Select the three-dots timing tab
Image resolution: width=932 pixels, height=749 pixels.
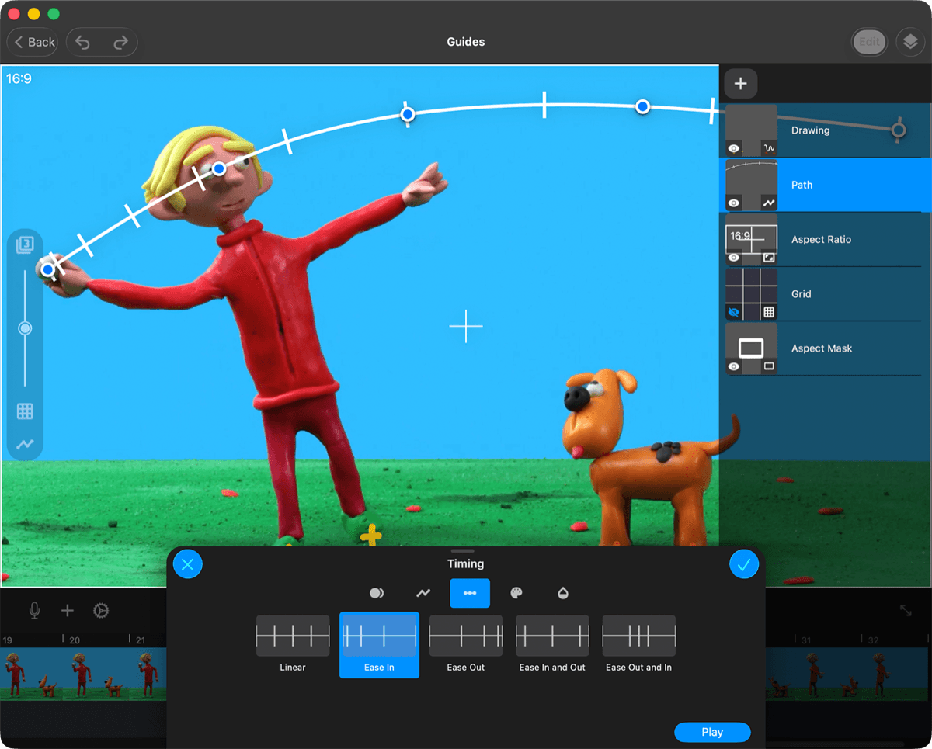pyautogui.click(x=470, y=593)
